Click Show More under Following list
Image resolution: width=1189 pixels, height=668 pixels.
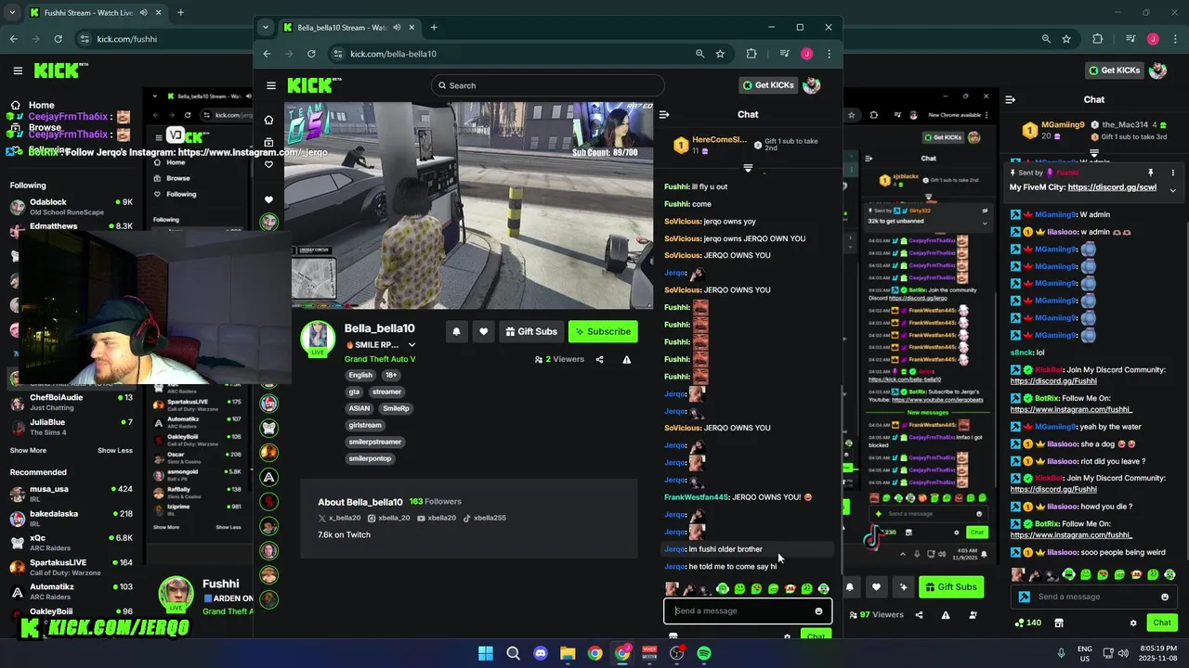[28, 451]
